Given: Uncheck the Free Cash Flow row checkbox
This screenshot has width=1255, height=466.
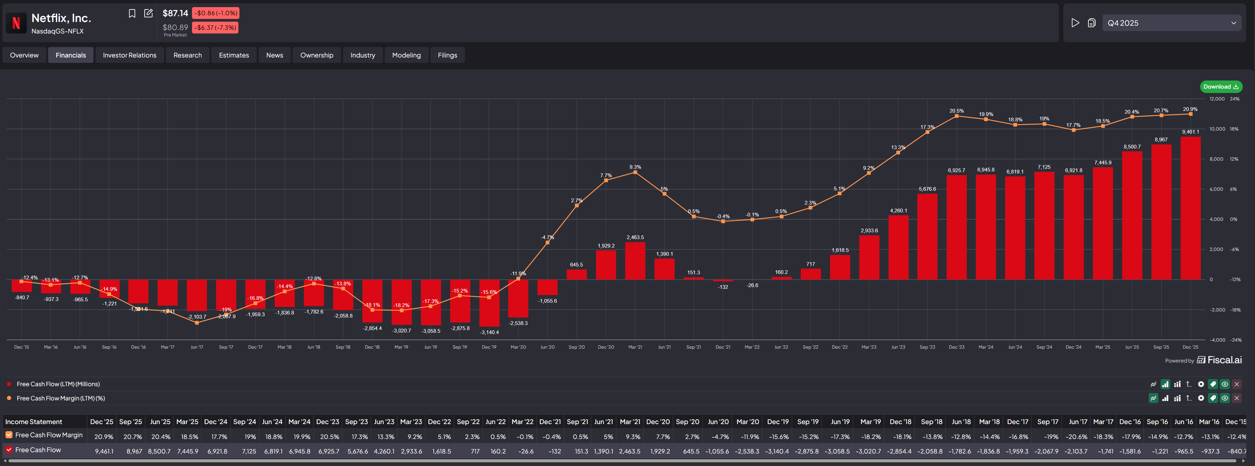Looking at the screenshot, I should click(9, 450).
